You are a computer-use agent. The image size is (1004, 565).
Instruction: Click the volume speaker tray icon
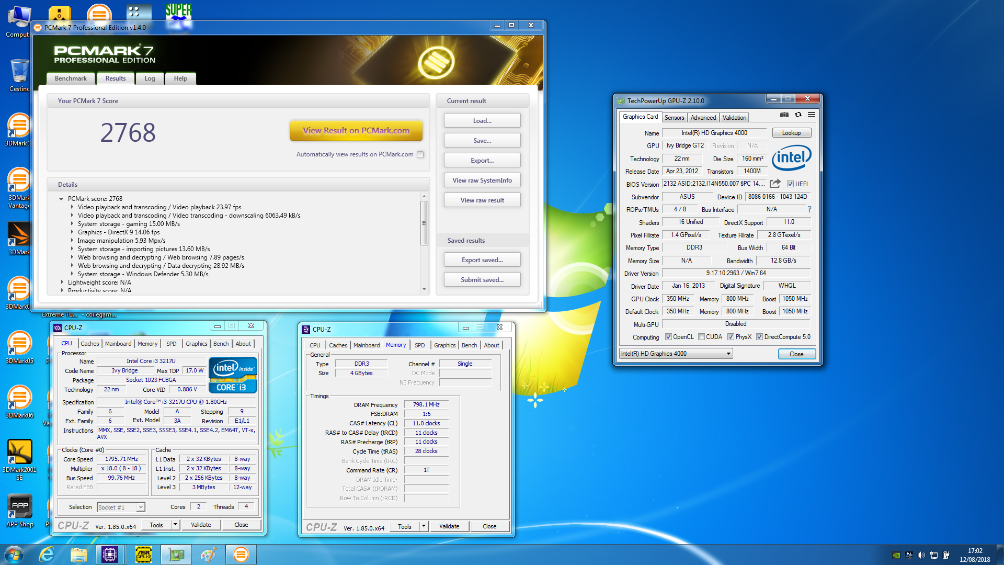point(921,555)
